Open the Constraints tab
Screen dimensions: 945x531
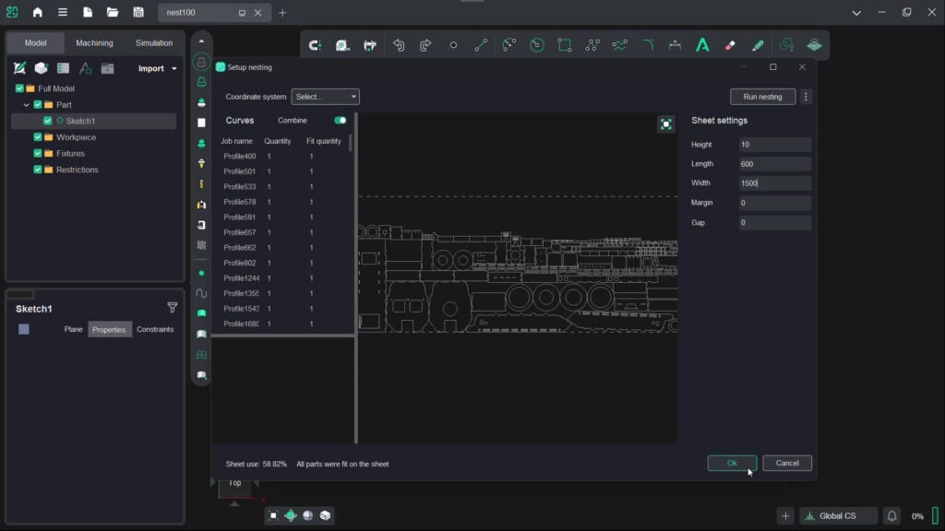[x=155, y=329]
